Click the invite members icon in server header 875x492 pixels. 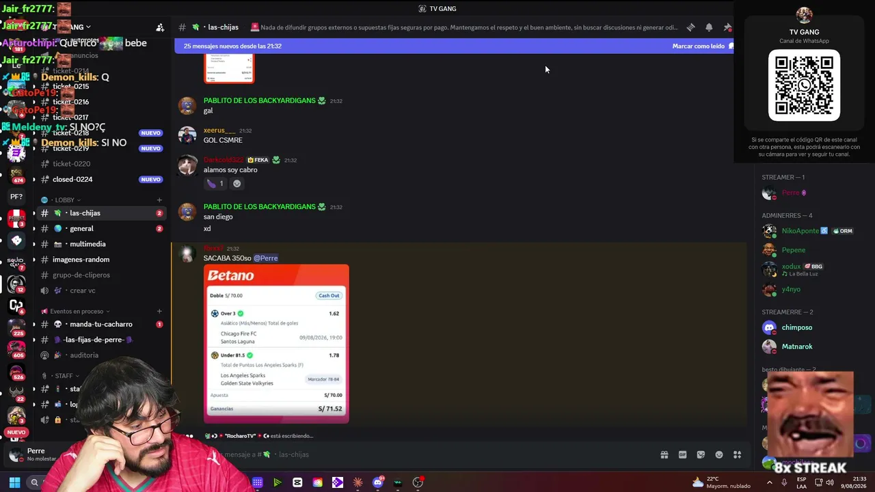click(x=160, y=27)
